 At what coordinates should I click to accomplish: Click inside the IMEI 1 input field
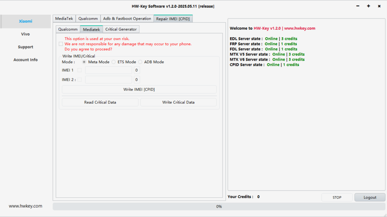coord(108,70)
